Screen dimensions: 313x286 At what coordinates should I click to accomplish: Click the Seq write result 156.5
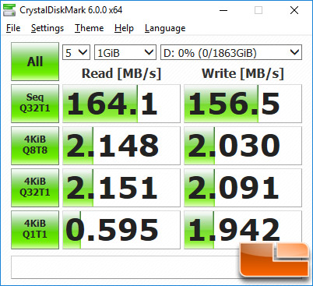243,104
